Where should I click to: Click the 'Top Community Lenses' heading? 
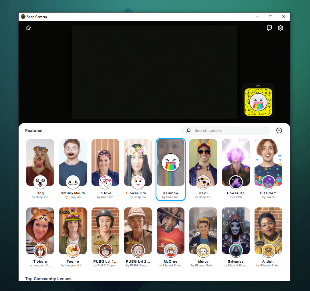[48, 278]
